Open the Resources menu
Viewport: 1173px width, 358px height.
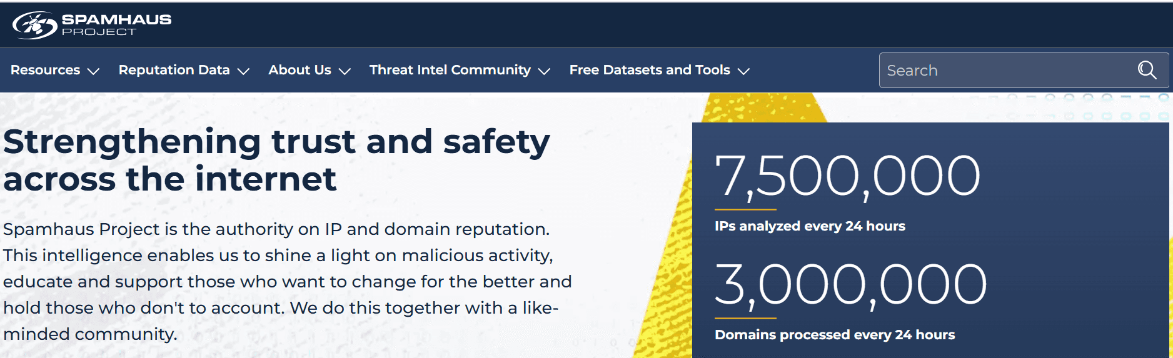[x=45, y=70]
